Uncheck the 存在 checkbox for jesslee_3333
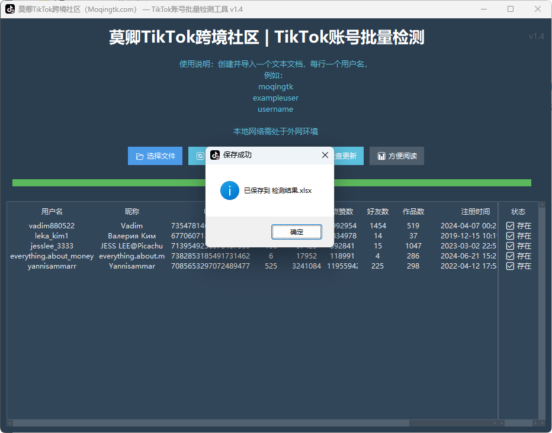The height and width of the screenshot is (433, 552). tap(510, 246)
